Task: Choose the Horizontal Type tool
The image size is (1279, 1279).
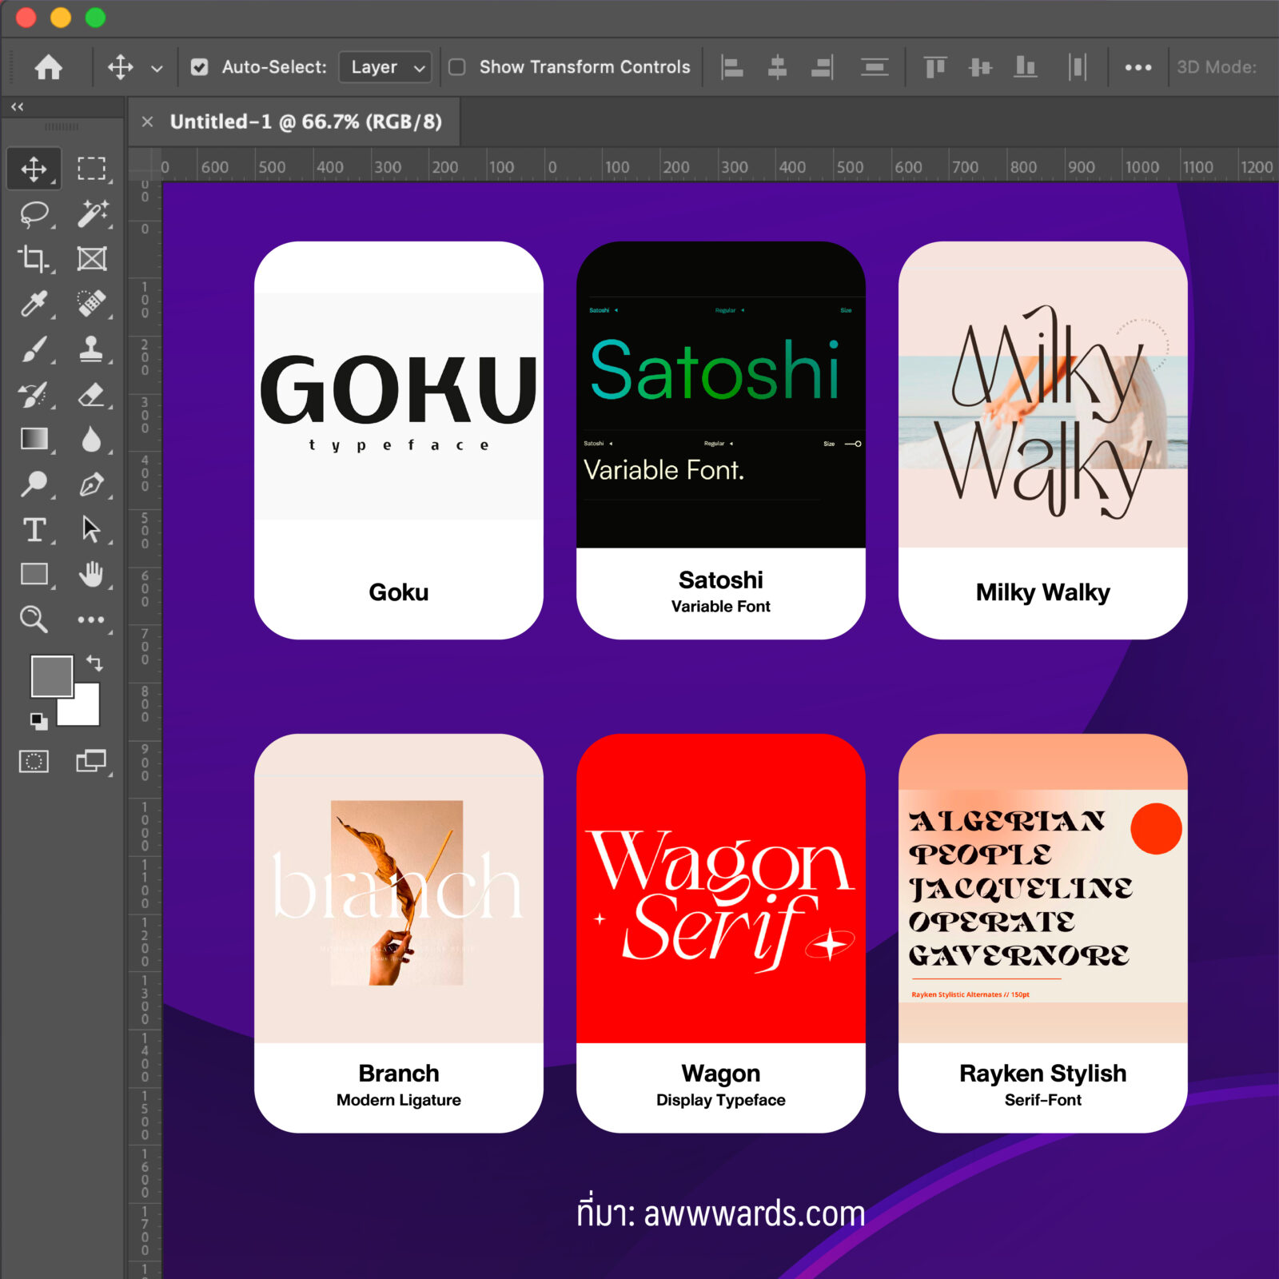Action: click(34, 529)
